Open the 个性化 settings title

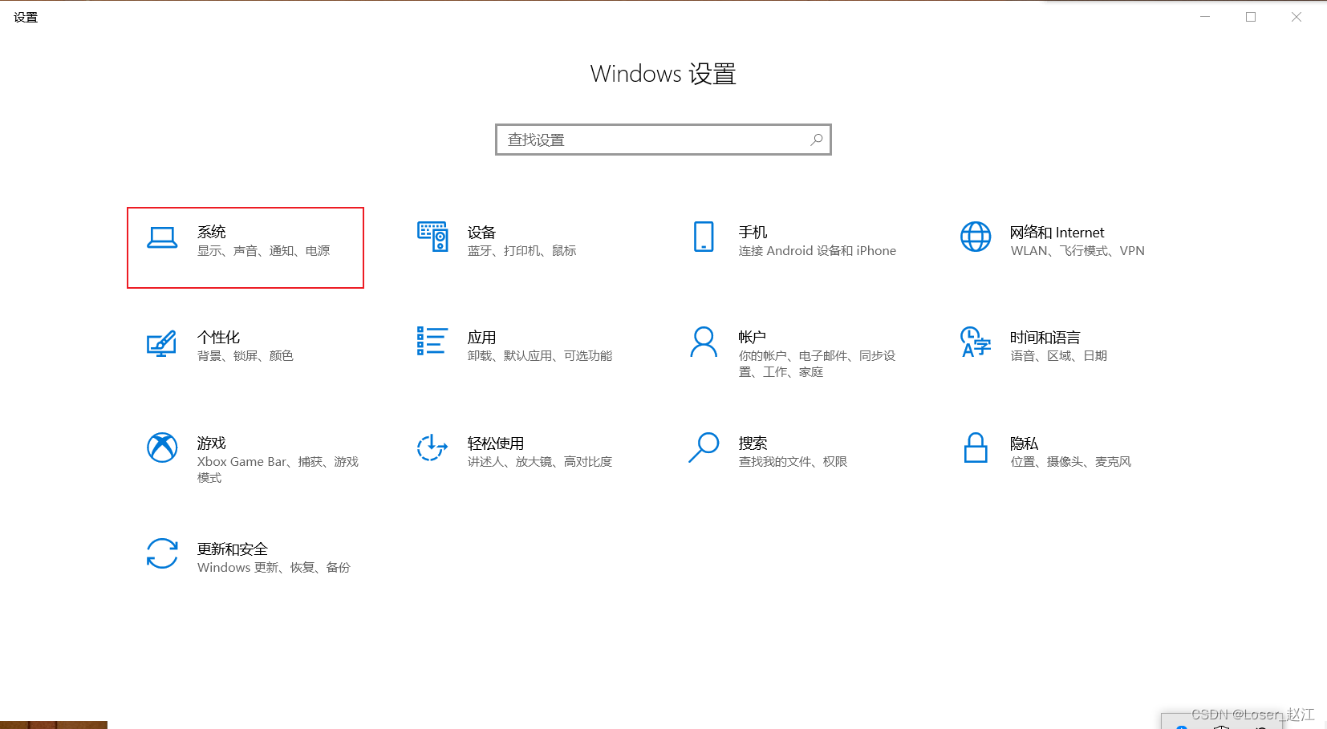219,337
